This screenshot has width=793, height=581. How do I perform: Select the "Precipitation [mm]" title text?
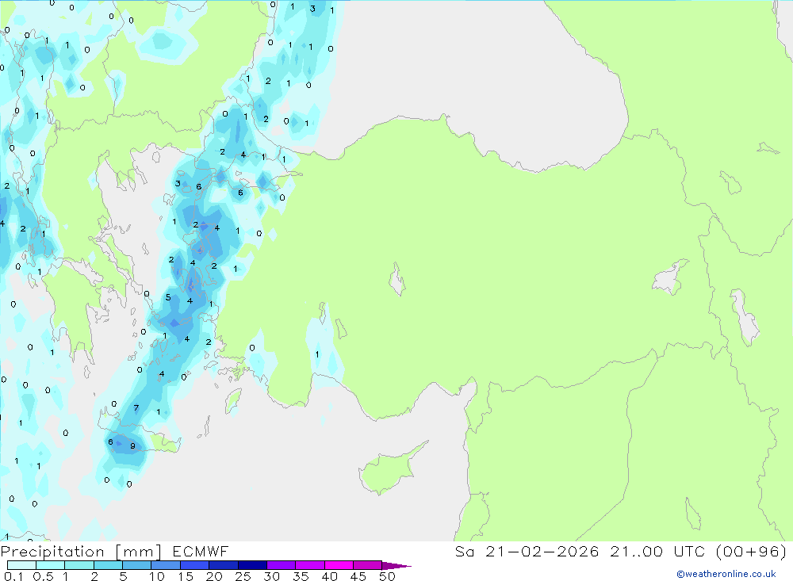tap(81, 552)
